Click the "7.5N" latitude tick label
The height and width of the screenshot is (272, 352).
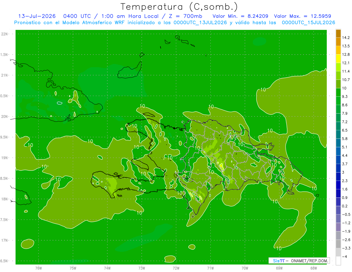point(4,220)
